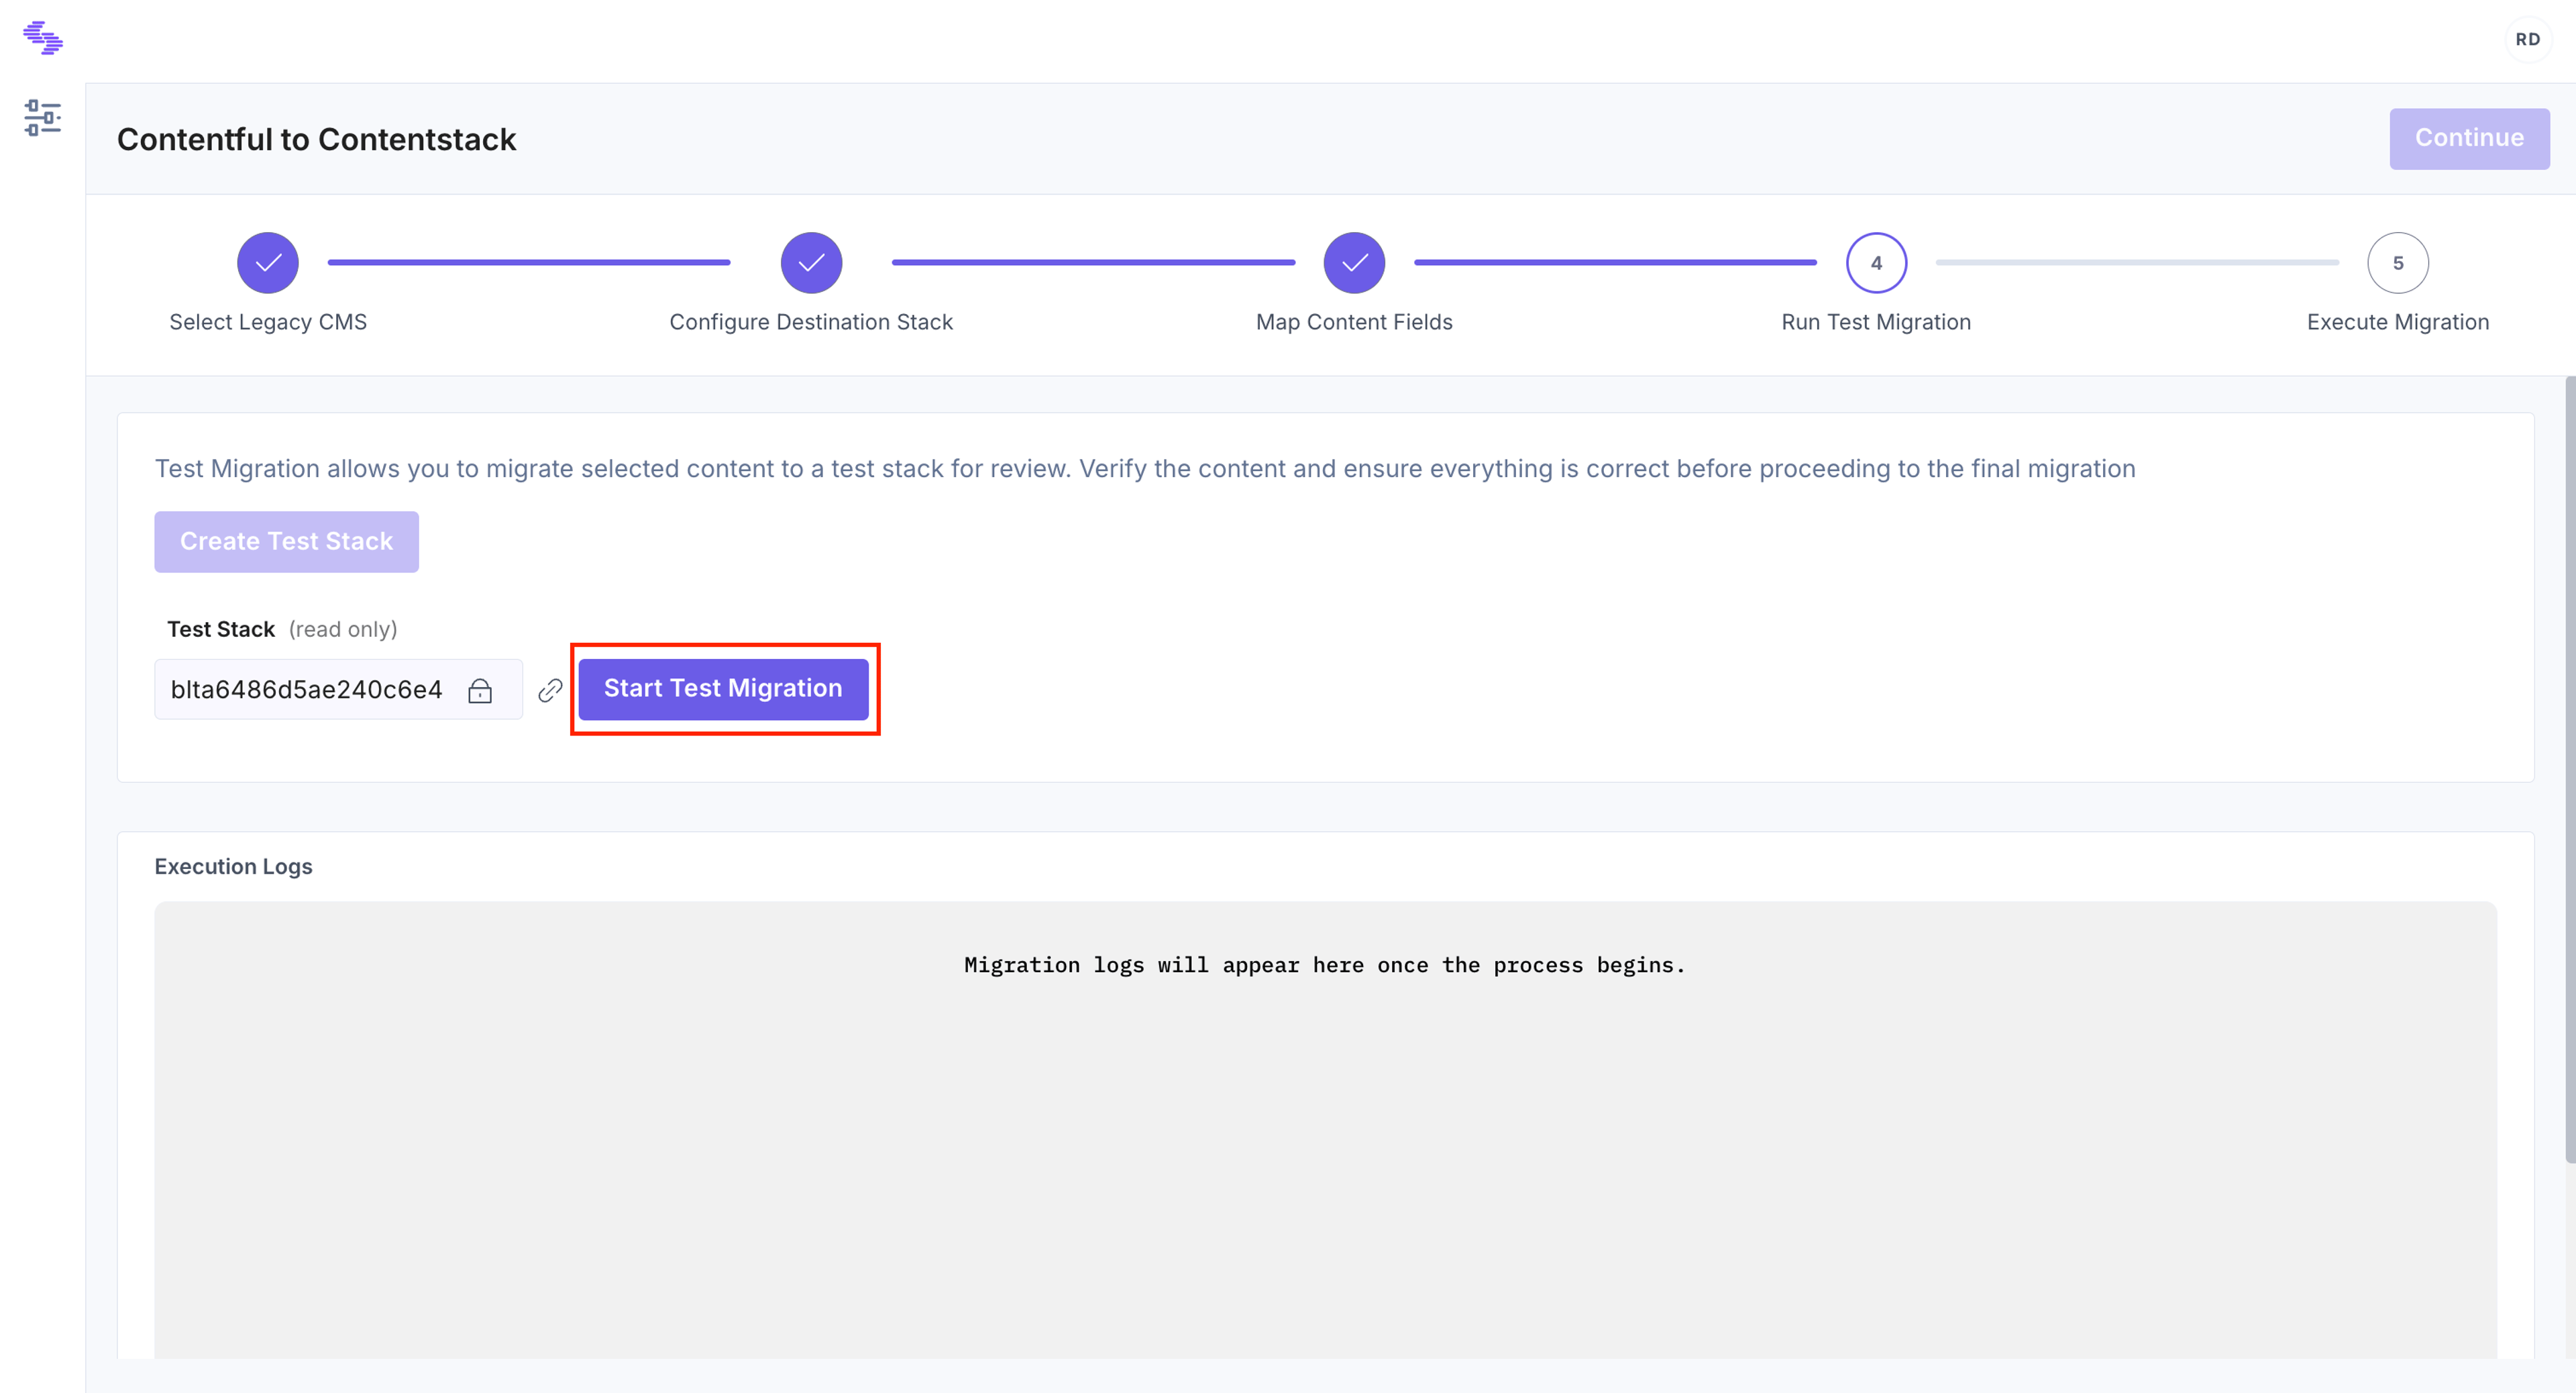Click the Map Content Fields step label
The image size is (2576, 1393).
(1354, 322)
